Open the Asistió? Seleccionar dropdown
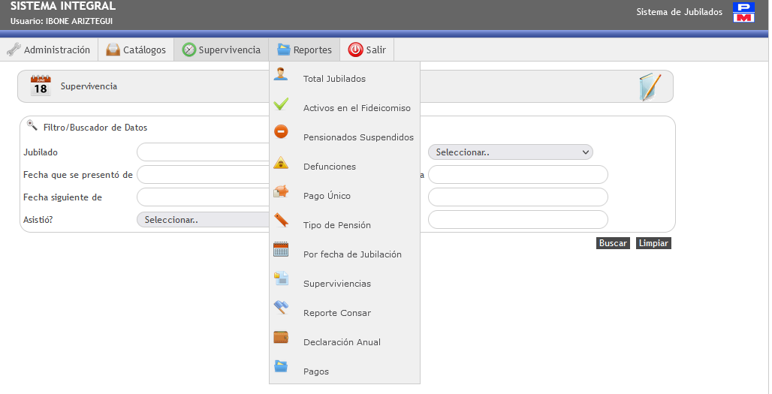Image resolution: width=772 pixels, height=394 pixels. 203,220
